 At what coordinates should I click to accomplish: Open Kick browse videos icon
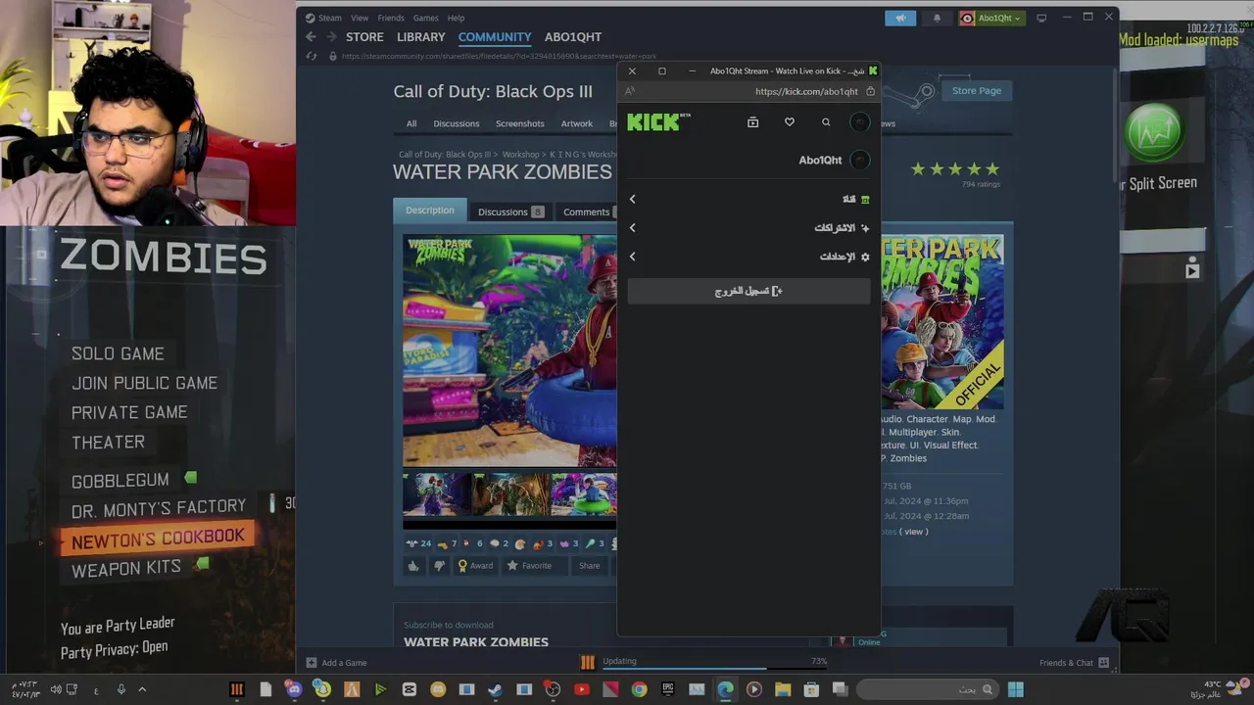(752, 122)
